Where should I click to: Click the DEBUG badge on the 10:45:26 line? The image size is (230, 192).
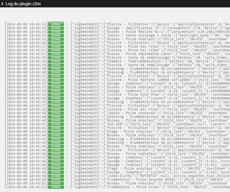pyautogui.click(x=56, y=43)
